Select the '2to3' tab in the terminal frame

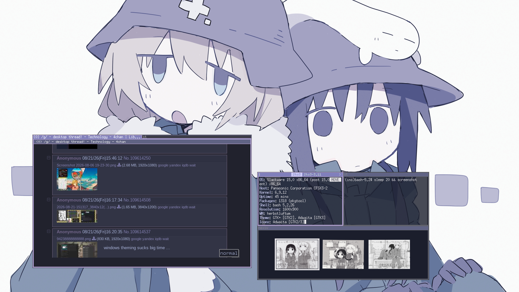296,175
